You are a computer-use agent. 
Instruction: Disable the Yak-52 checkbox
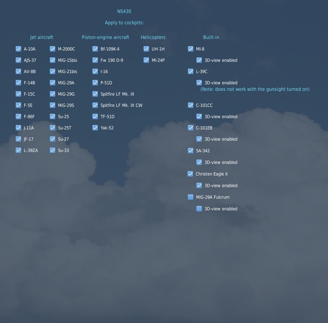point(95,128)
